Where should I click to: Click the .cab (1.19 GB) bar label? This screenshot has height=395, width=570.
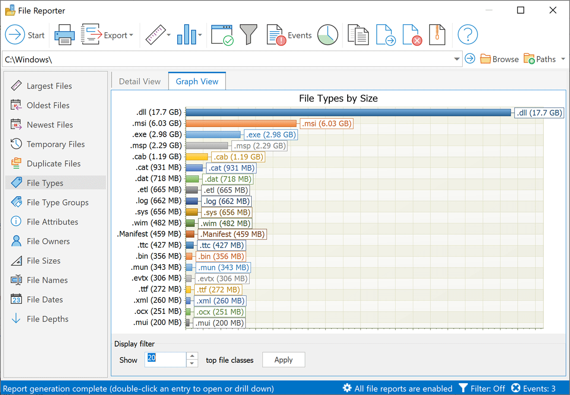pos(238,156)
